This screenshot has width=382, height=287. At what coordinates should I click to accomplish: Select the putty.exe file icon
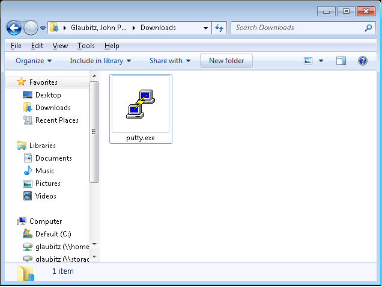[x=141, y=104]
